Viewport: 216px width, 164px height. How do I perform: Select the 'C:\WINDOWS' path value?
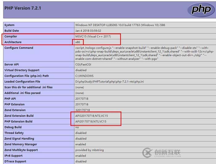(84, 76)
